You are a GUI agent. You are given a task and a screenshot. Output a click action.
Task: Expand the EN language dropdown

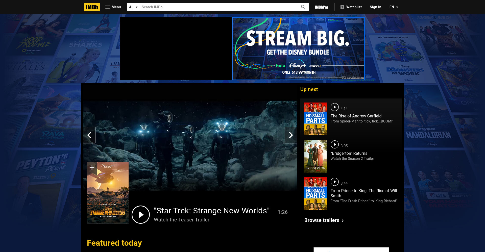coord(394,7)
